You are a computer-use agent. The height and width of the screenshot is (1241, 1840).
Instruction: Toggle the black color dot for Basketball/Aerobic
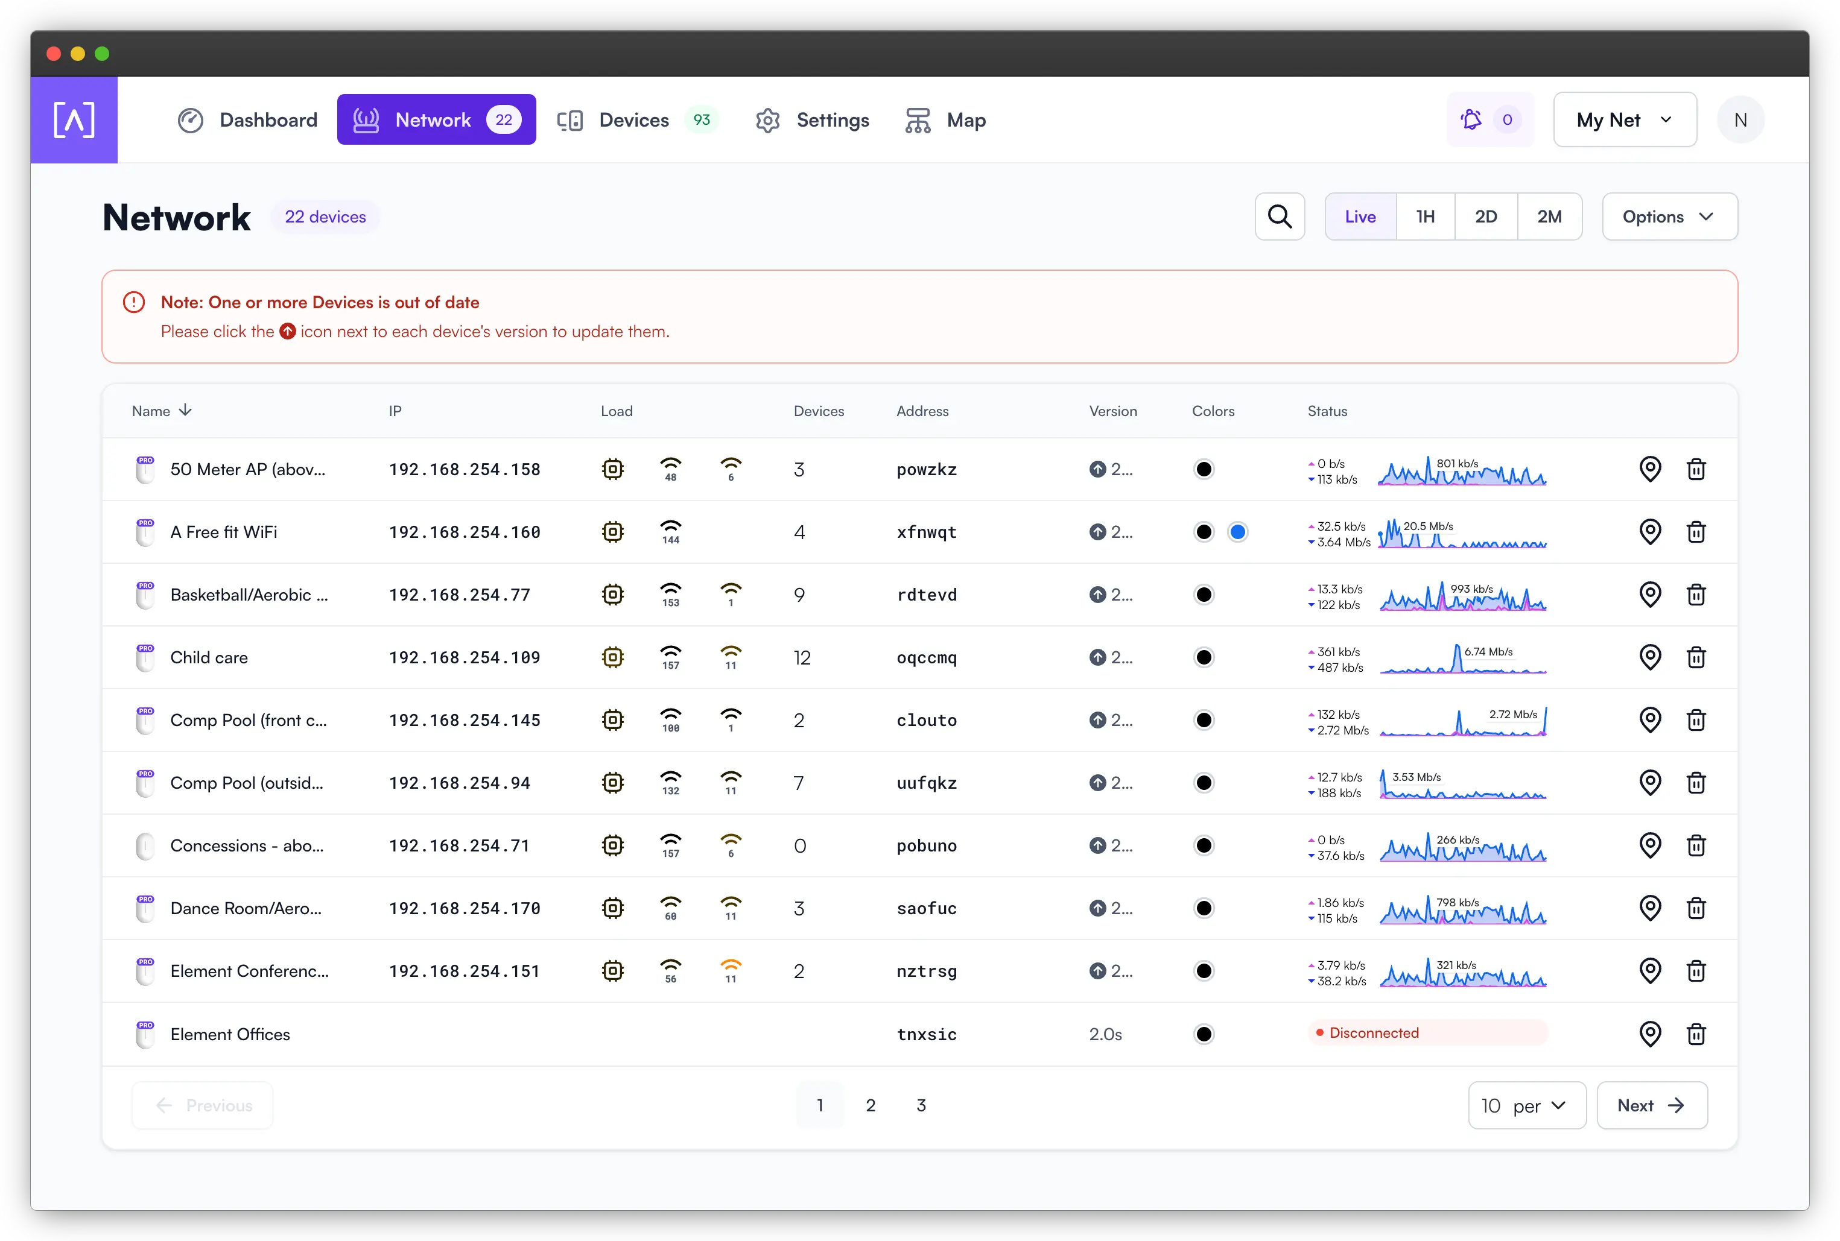[1204, 595]
